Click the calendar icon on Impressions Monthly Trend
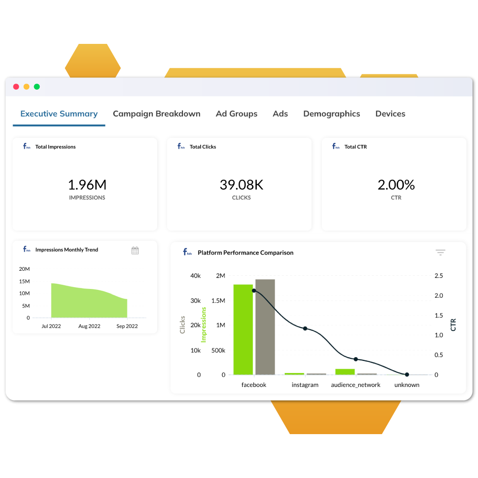This screenshot has height=478, width=478. tap(135, 251)
